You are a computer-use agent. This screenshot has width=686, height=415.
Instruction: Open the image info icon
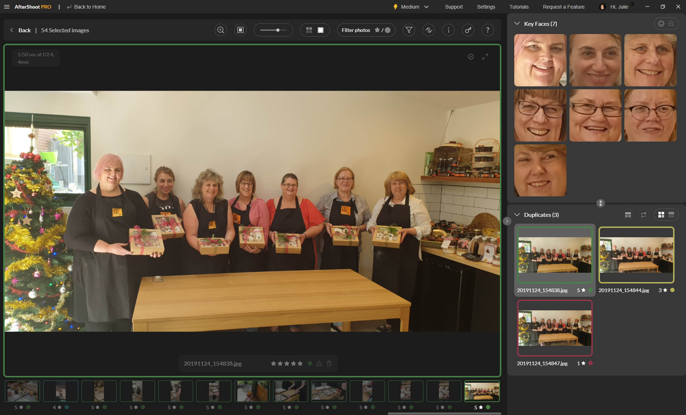coord(448,30)
